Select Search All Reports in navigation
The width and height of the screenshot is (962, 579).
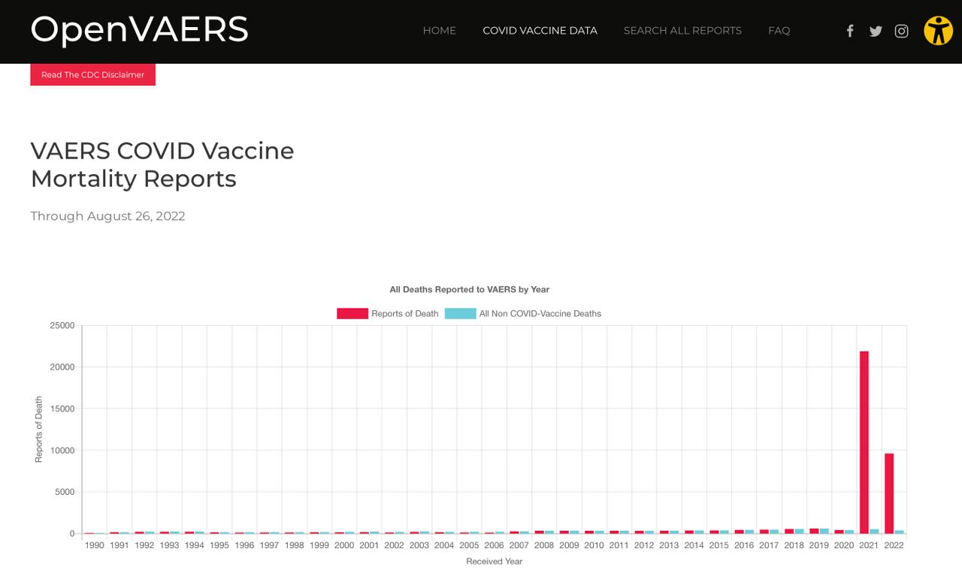tap(682, 31)
